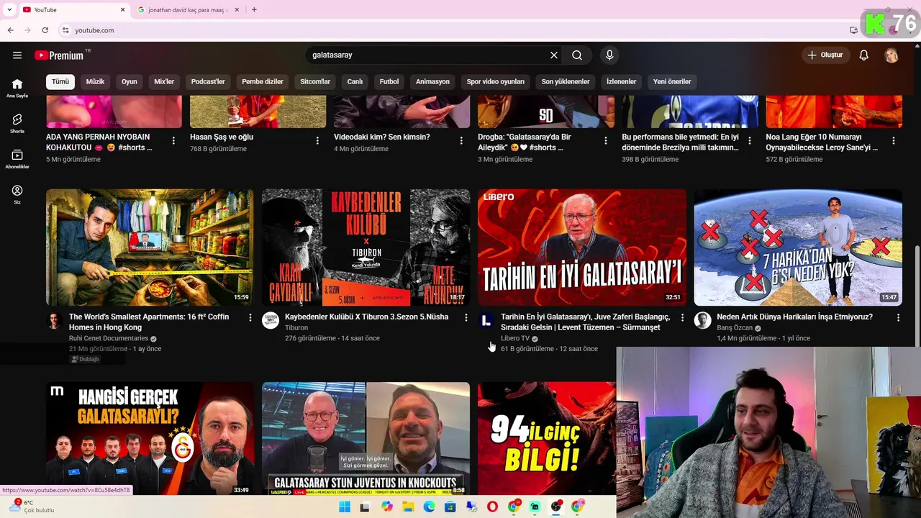Open File Explorer from the taskbar

coord(408,506)
